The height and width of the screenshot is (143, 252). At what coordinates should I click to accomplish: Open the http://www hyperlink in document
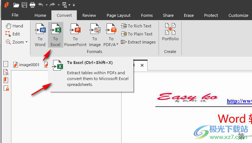coord(239,101)
